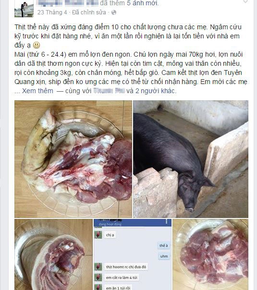Click the public globe privacy icon

[114, 12]
